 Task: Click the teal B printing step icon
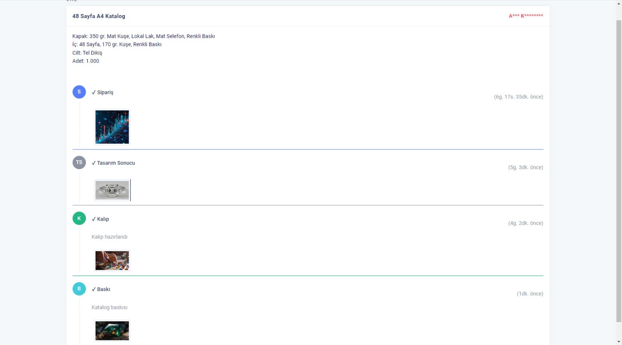[x=79, y=289]
